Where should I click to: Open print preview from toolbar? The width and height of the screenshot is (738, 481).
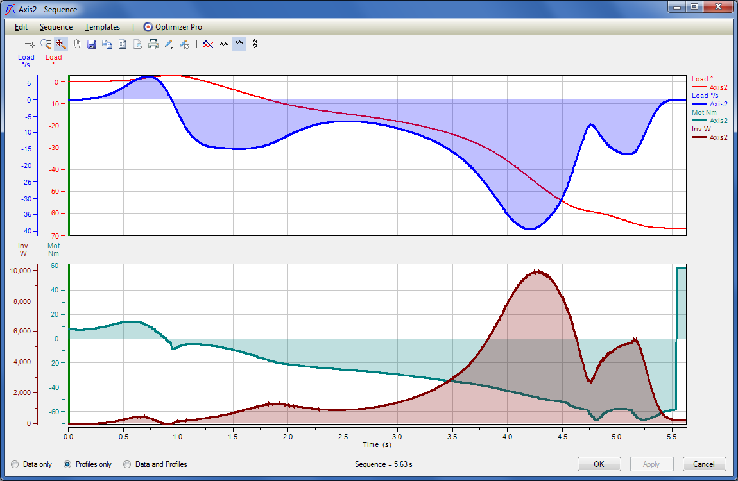138,44
